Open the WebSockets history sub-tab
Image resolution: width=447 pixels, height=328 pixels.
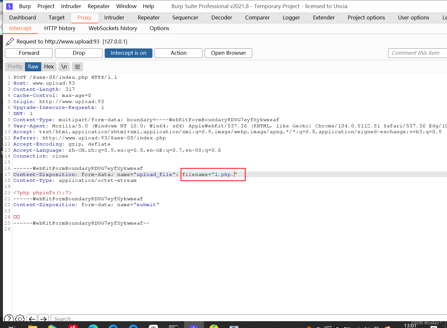pyautogui.click(x=113, y=29)
